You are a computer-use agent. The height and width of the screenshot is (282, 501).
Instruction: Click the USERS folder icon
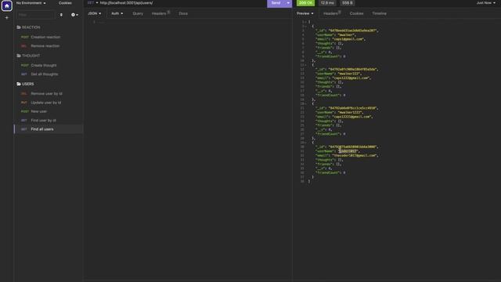[19, 84]
